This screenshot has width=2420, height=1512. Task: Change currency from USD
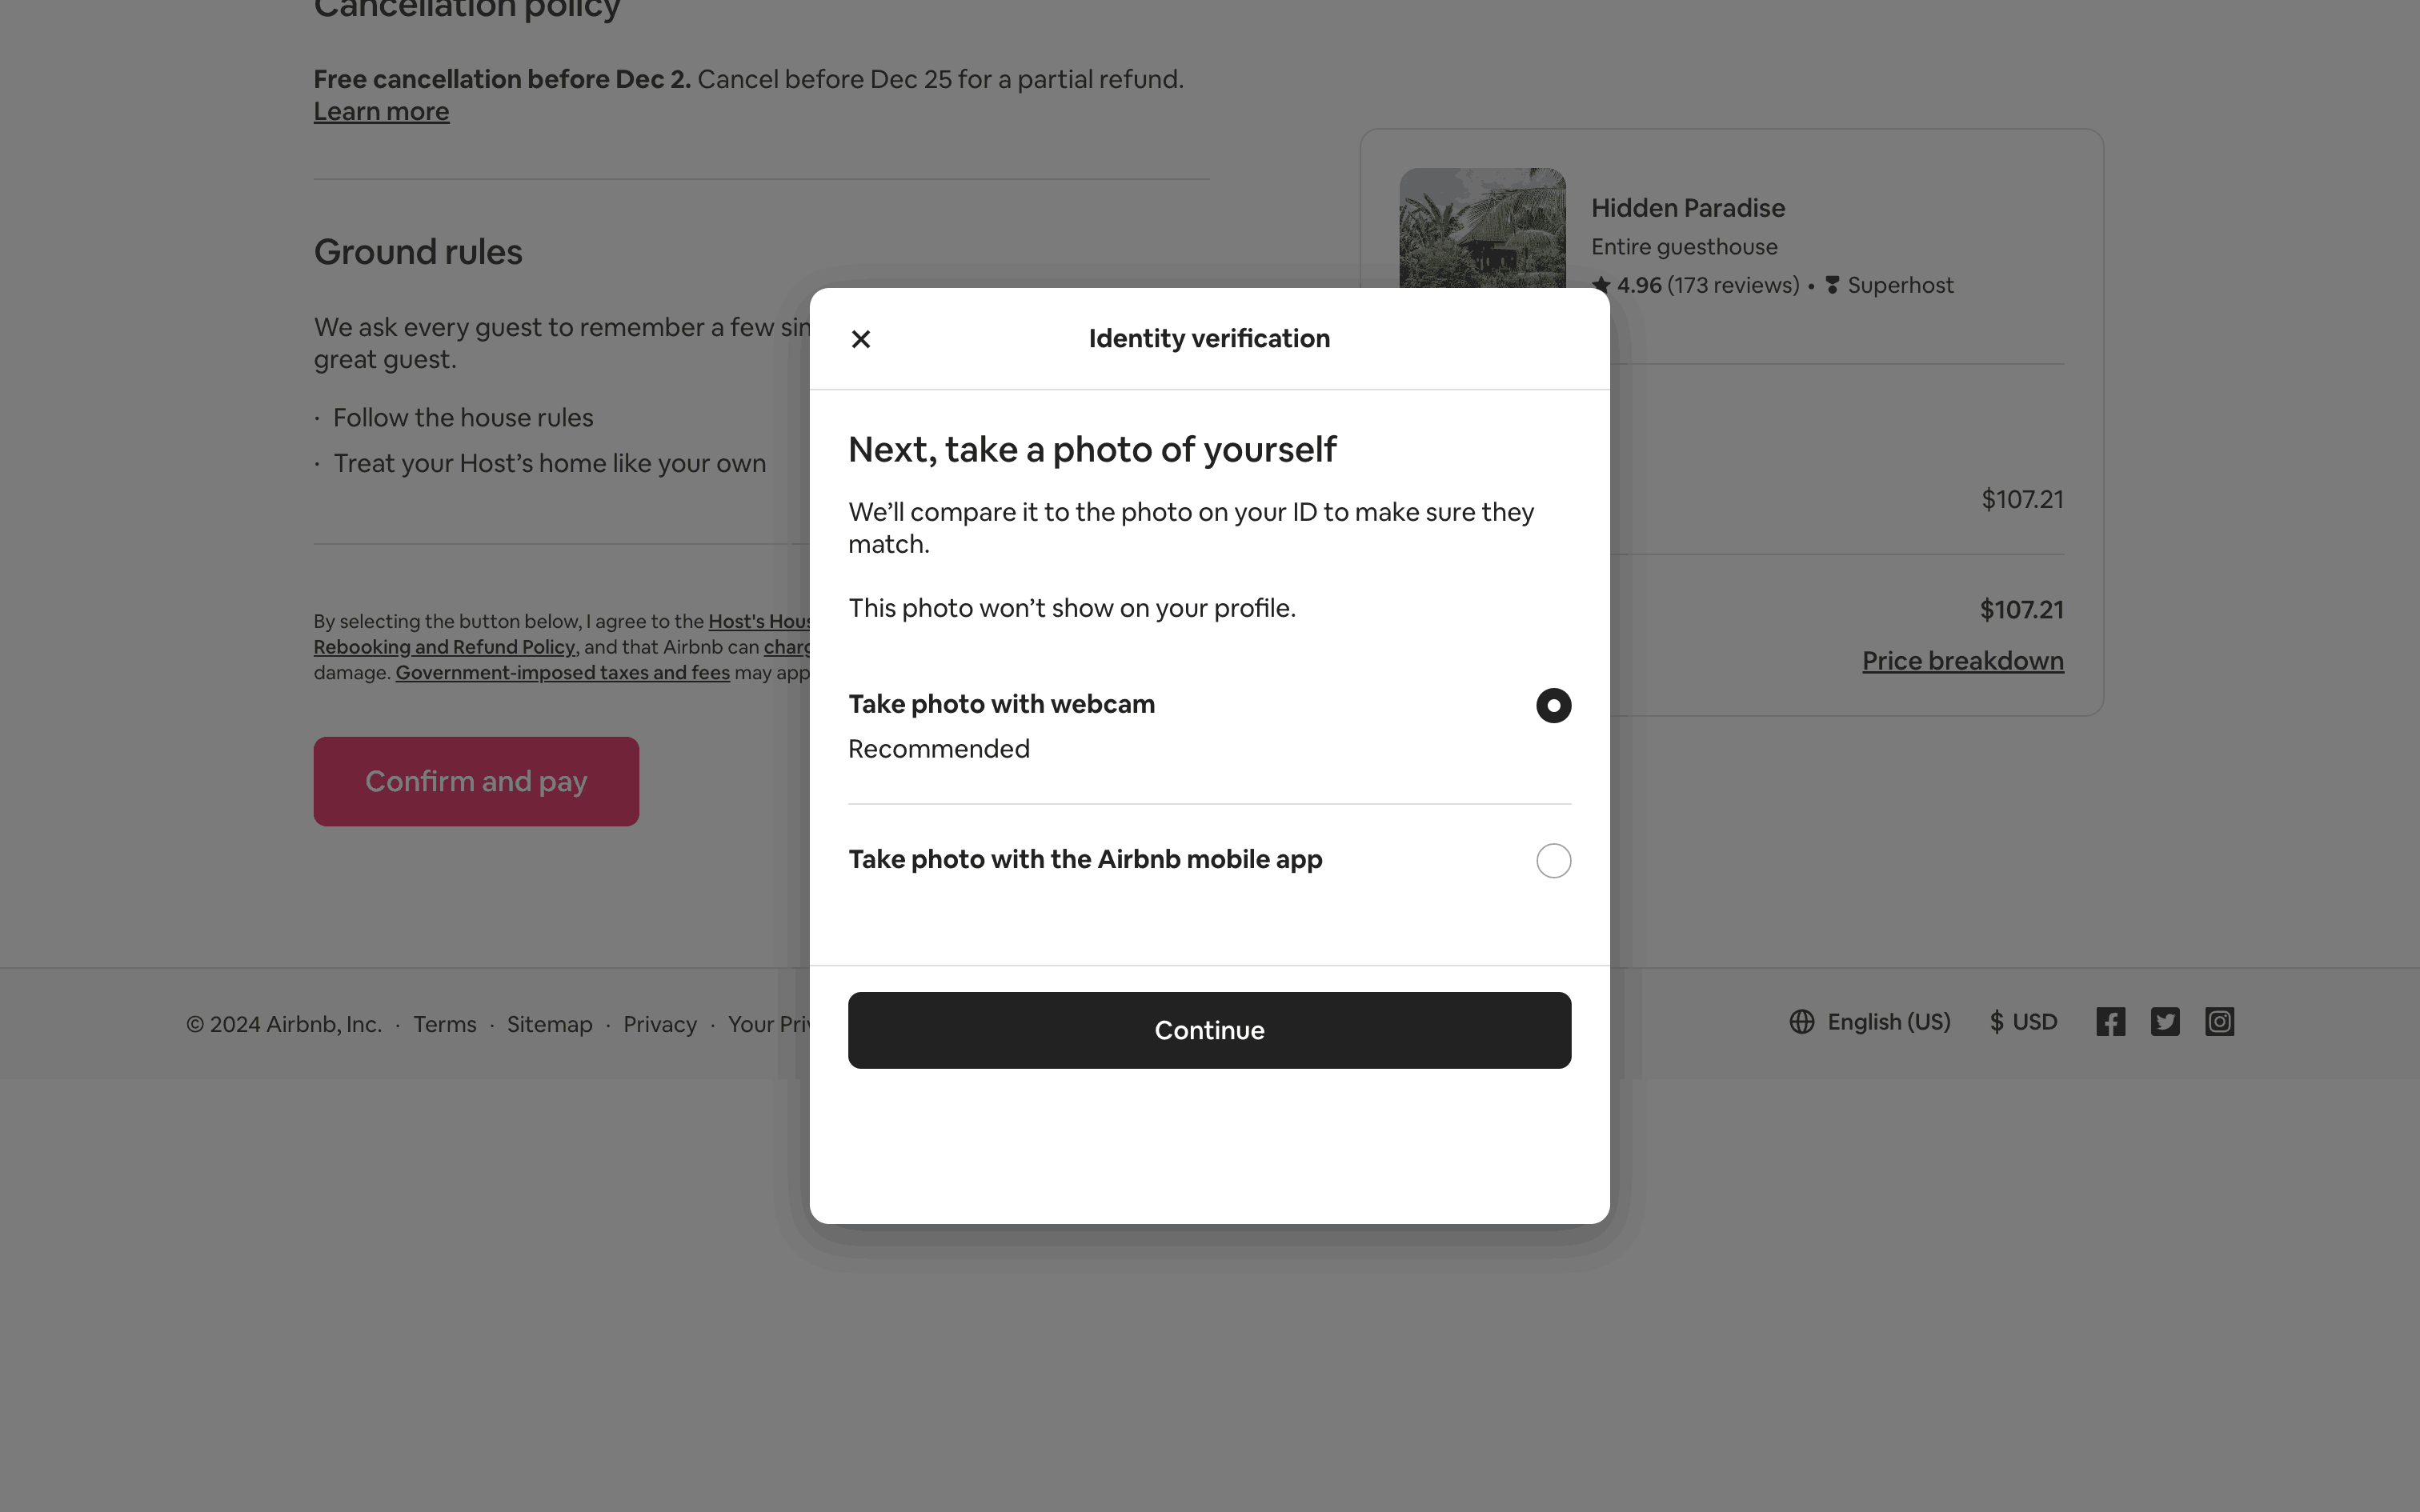2023,1022
